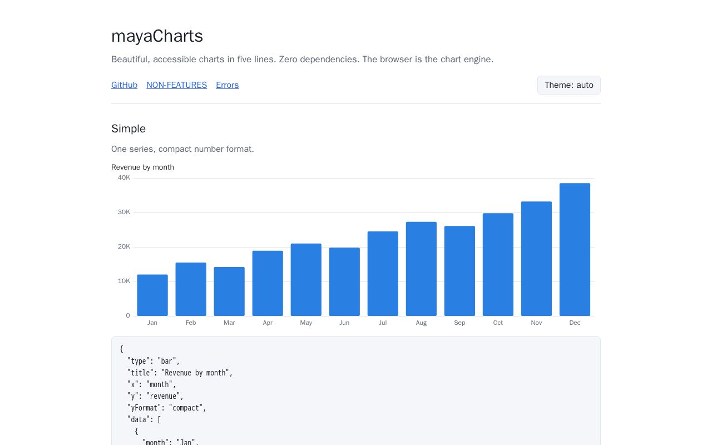Open the NON-FEATURES link
The width and height of the screenshot is (712, 445).
pyautogui.click(x=176, y=85)
